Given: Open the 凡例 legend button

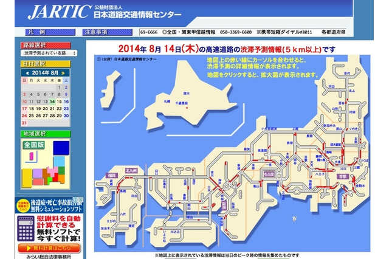Looking at the screenshot, I should point(50,32).
